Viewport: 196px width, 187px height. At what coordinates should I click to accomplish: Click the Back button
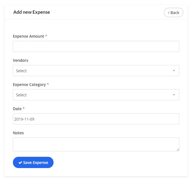(x=173, y=13)
